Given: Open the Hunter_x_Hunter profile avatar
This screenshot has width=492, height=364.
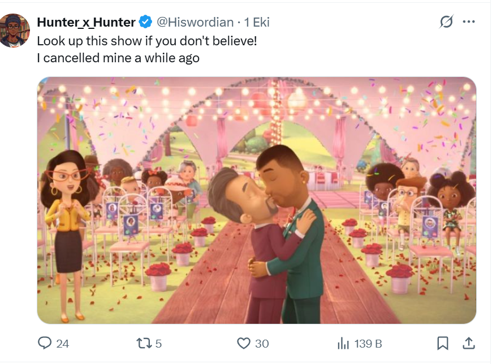Looking at the screenshot, I should [x=15, y=30].
